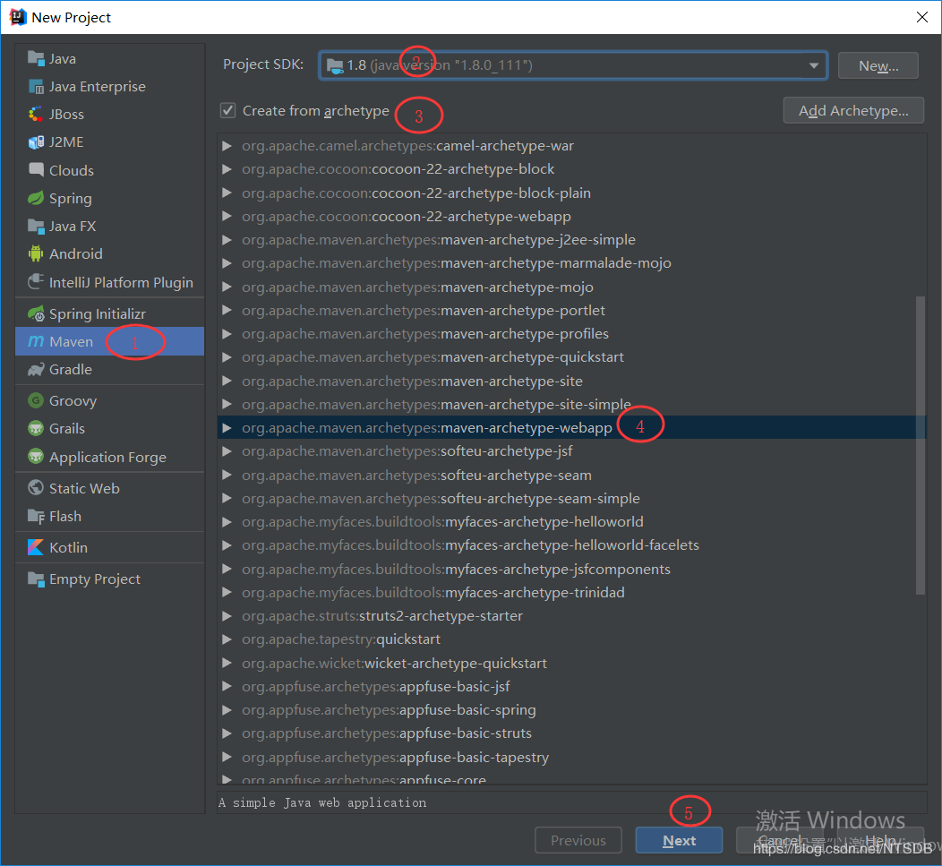Click the Help button
This screenshot has height=866, width=942.
click(881, 840)
